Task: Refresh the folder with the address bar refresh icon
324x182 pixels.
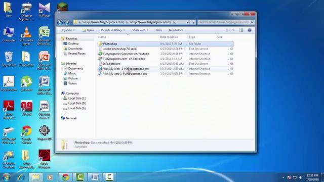Action: click(193, 22)
